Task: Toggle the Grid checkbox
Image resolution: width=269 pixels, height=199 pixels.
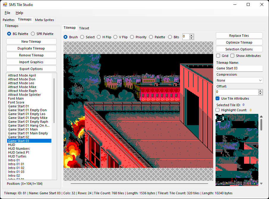Action: pyautogui.click(x=218, y=56)
